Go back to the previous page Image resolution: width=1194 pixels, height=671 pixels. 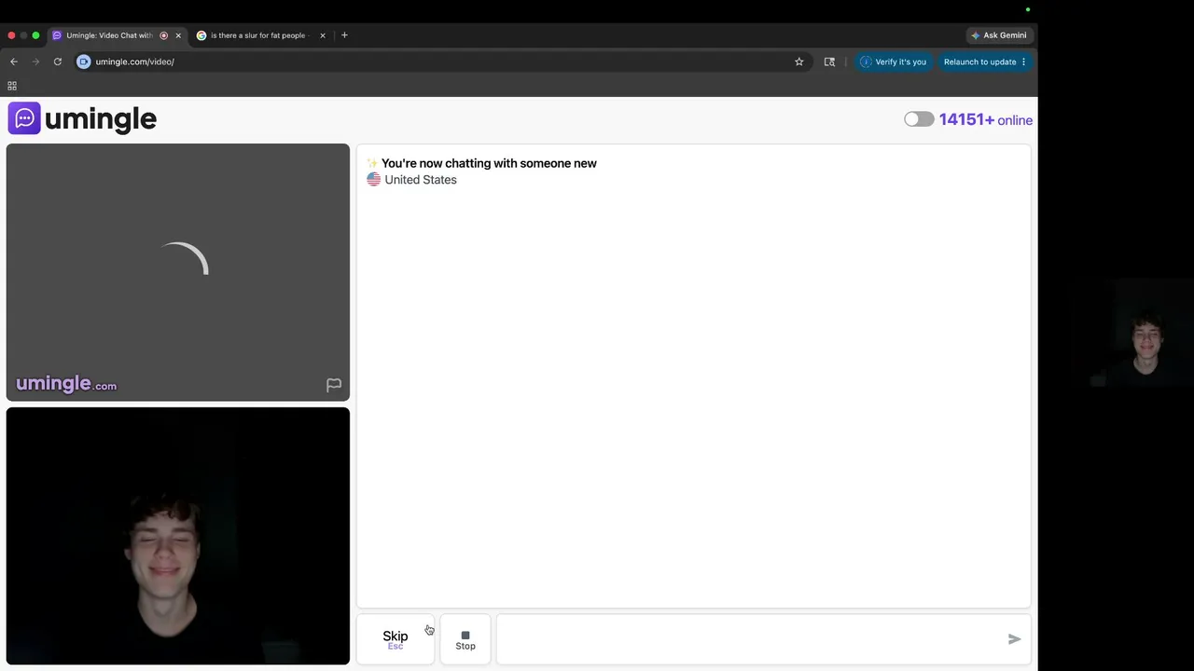pyautogui.click(x=14, y=62)
